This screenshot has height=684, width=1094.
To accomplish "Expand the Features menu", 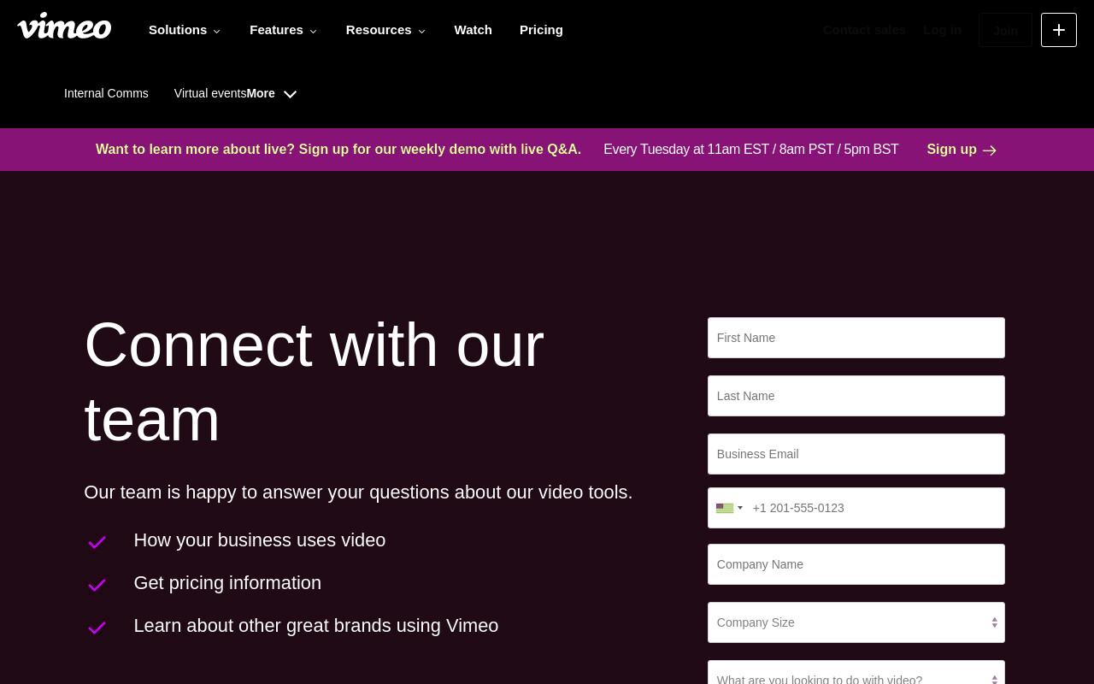I will tap(284, 30).
